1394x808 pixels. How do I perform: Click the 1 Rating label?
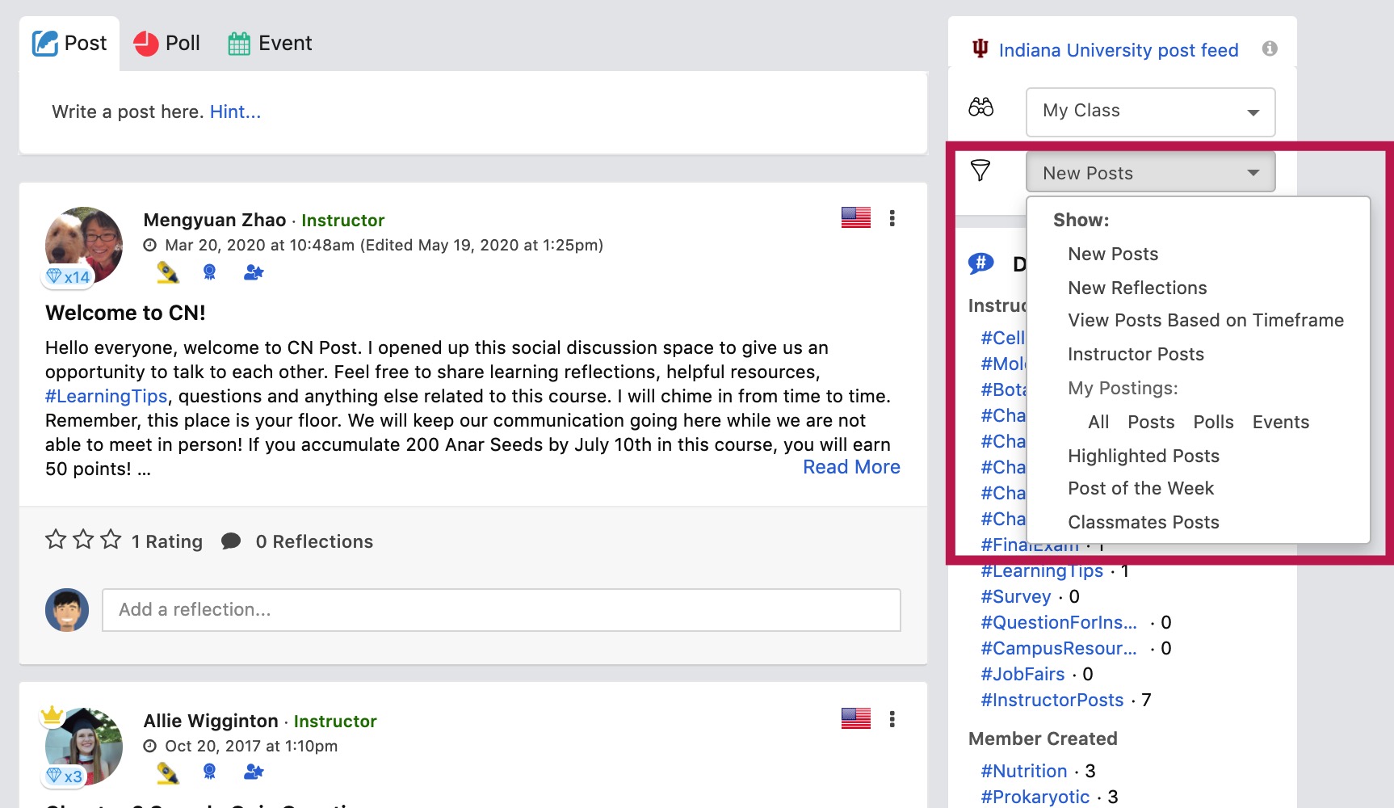pos(167,542)
